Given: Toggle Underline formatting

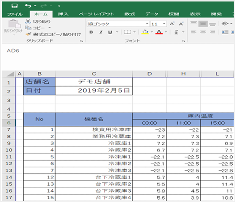Looking at the screenshot, I should pyautogui.click(x=110, y=32).
